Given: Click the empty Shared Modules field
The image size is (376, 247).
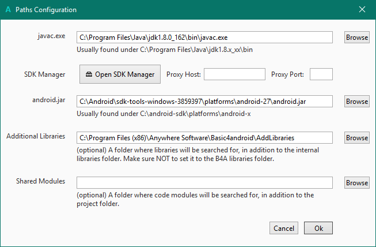Looking at the screenshot, I should click(204, 183).
